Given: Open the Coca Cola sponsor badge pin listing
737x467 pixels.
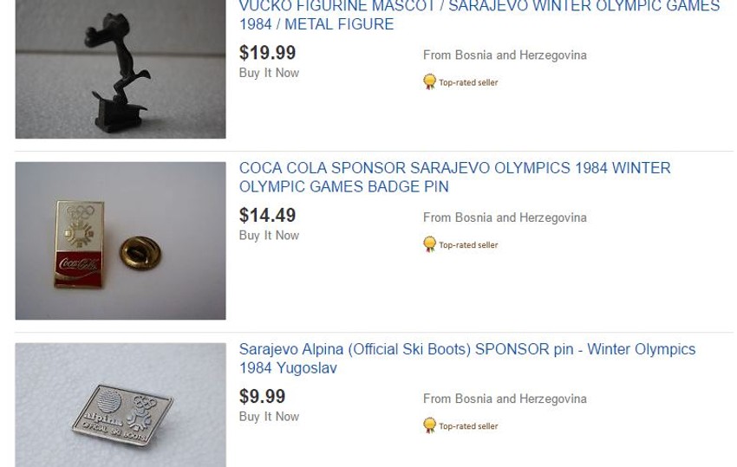Looking at the screenshot, I should click(x=454, y=177).
